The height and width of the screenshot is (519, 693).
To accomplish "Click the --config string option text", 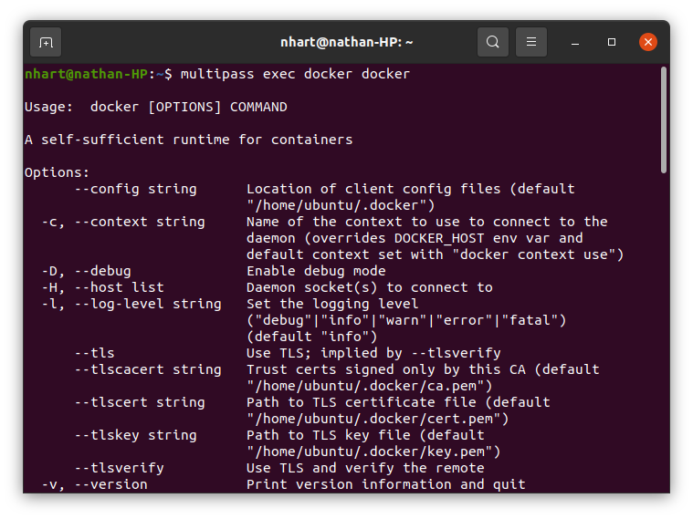I will pos(135,189).
